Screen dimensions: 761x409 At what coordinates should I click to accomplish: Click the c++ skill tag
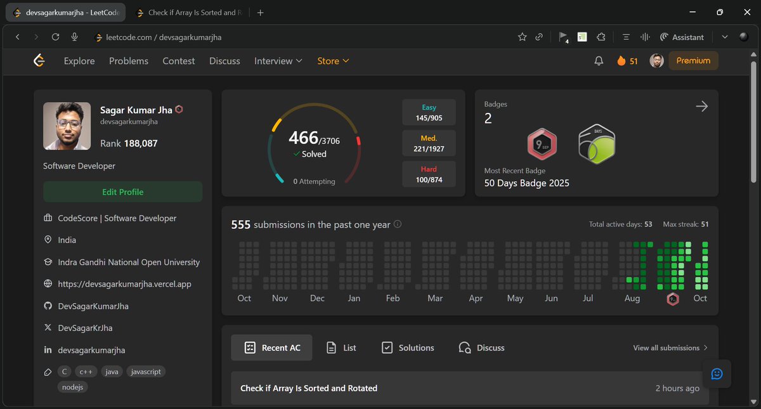86,372
